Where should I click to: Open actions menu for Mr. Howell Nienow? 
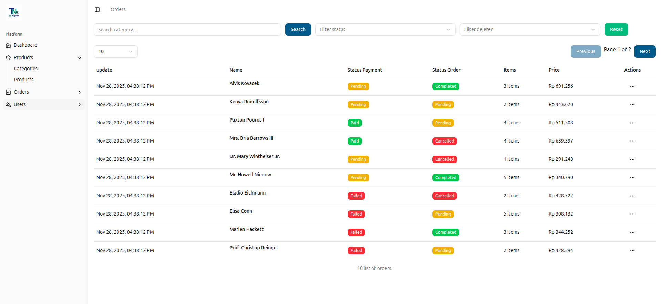(632, 178)
